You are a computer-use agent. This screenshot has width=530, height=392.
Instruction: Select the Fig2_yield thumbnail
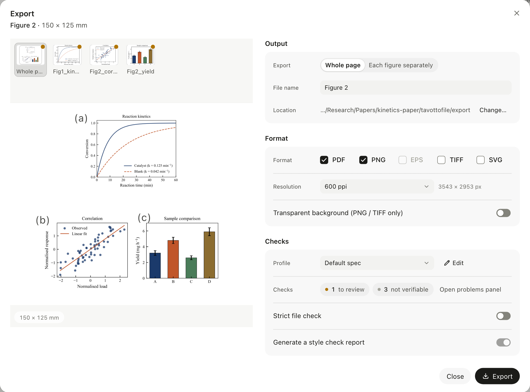coord(140,60)
